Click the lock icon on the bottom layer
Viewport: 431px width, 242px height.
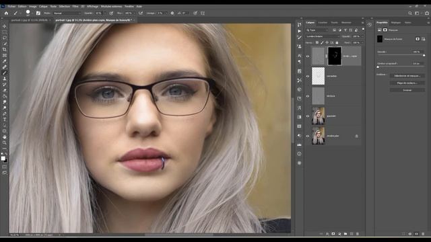coord(356,136)
